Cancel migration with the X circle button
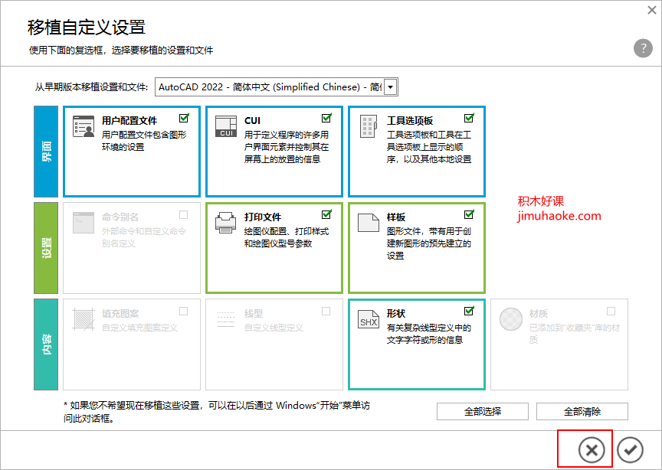 592,450
